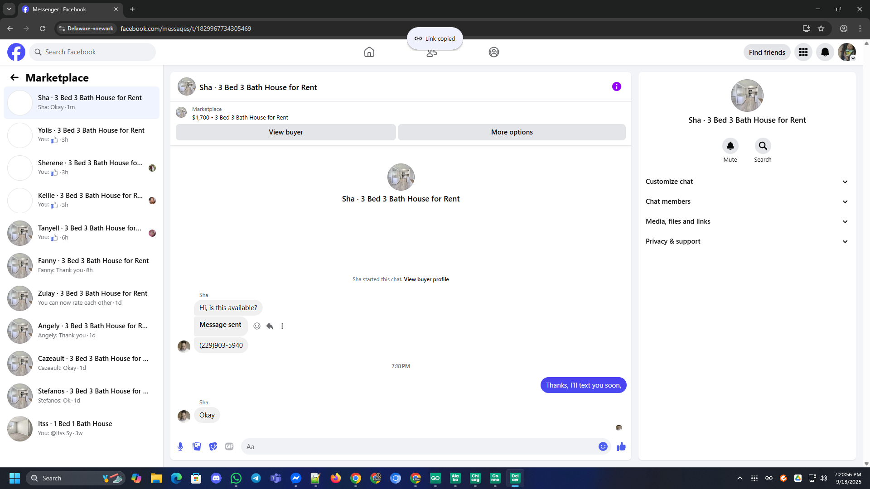This screenshot has height=489, width=870.
Task: Click the voice clip microphone icon
Action: [x=180, y=446]
